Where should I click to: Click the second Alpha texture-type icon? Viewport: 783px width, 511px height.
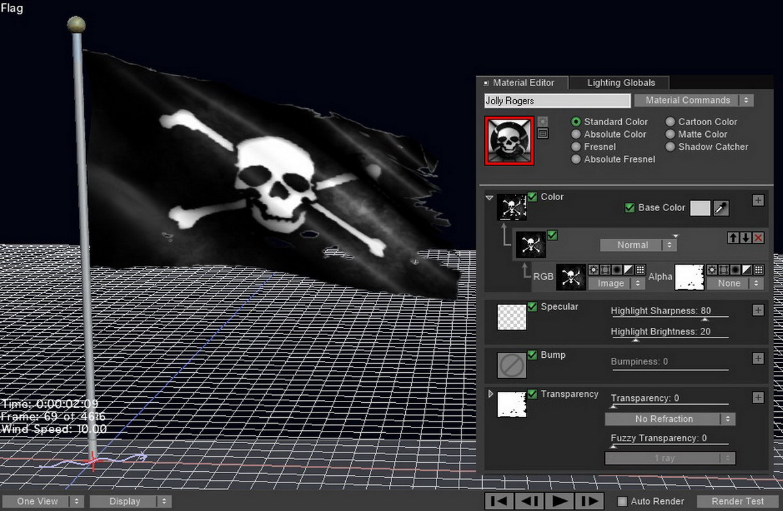[x=724, y=270]
